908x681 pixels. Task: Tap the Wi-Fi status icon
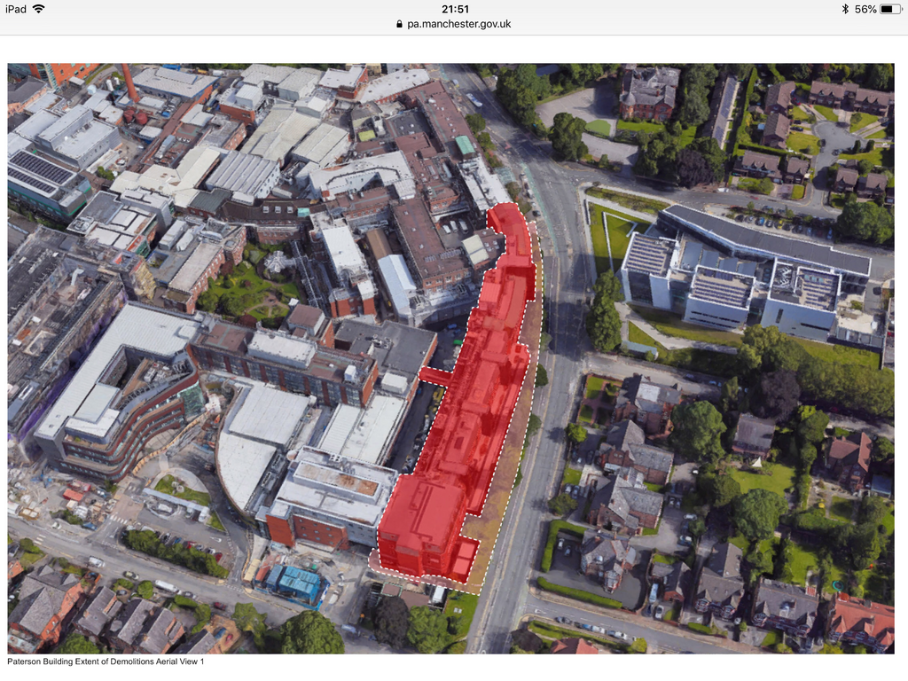pos(39,9)
